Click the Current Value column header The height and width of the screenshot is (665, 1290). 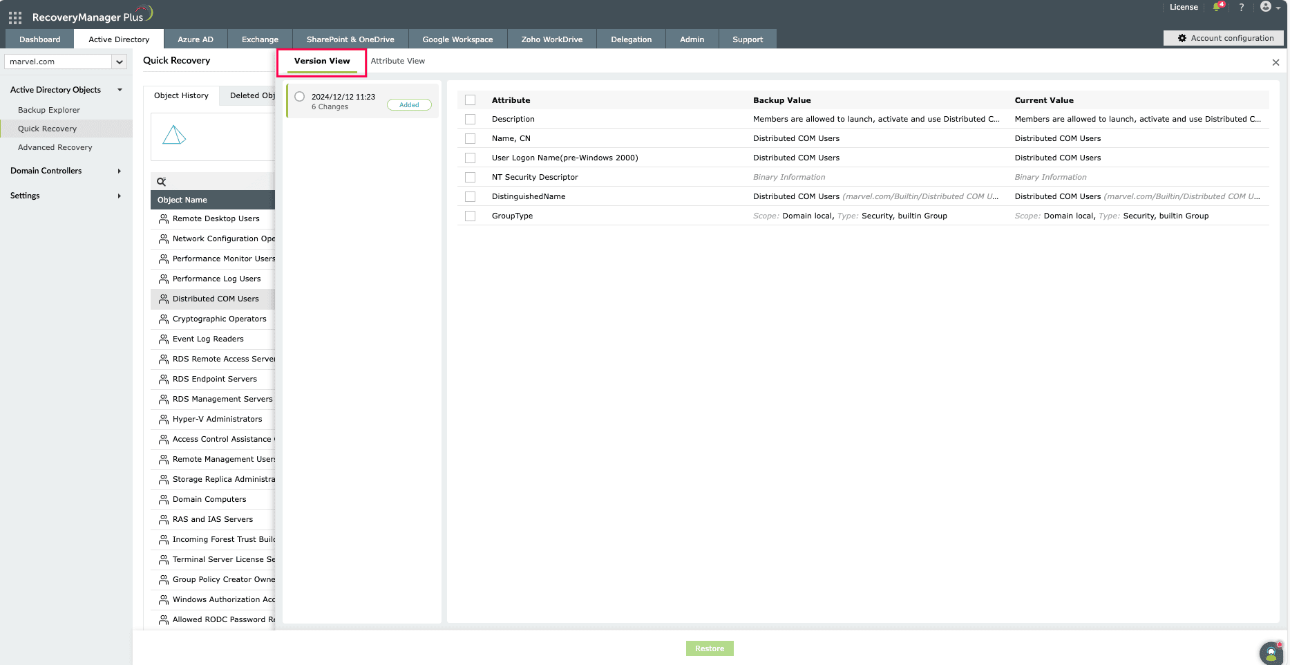point(1044,100)
